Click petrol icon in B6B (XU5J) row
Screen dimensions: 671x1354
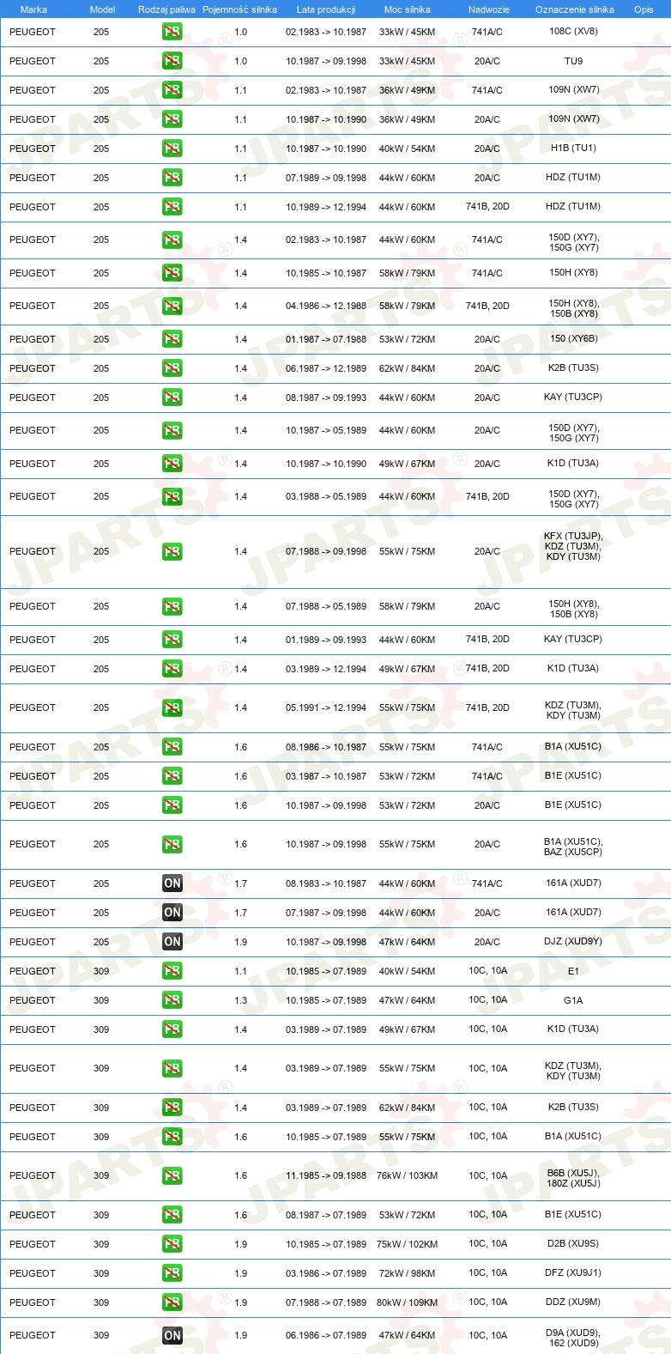172,1175
